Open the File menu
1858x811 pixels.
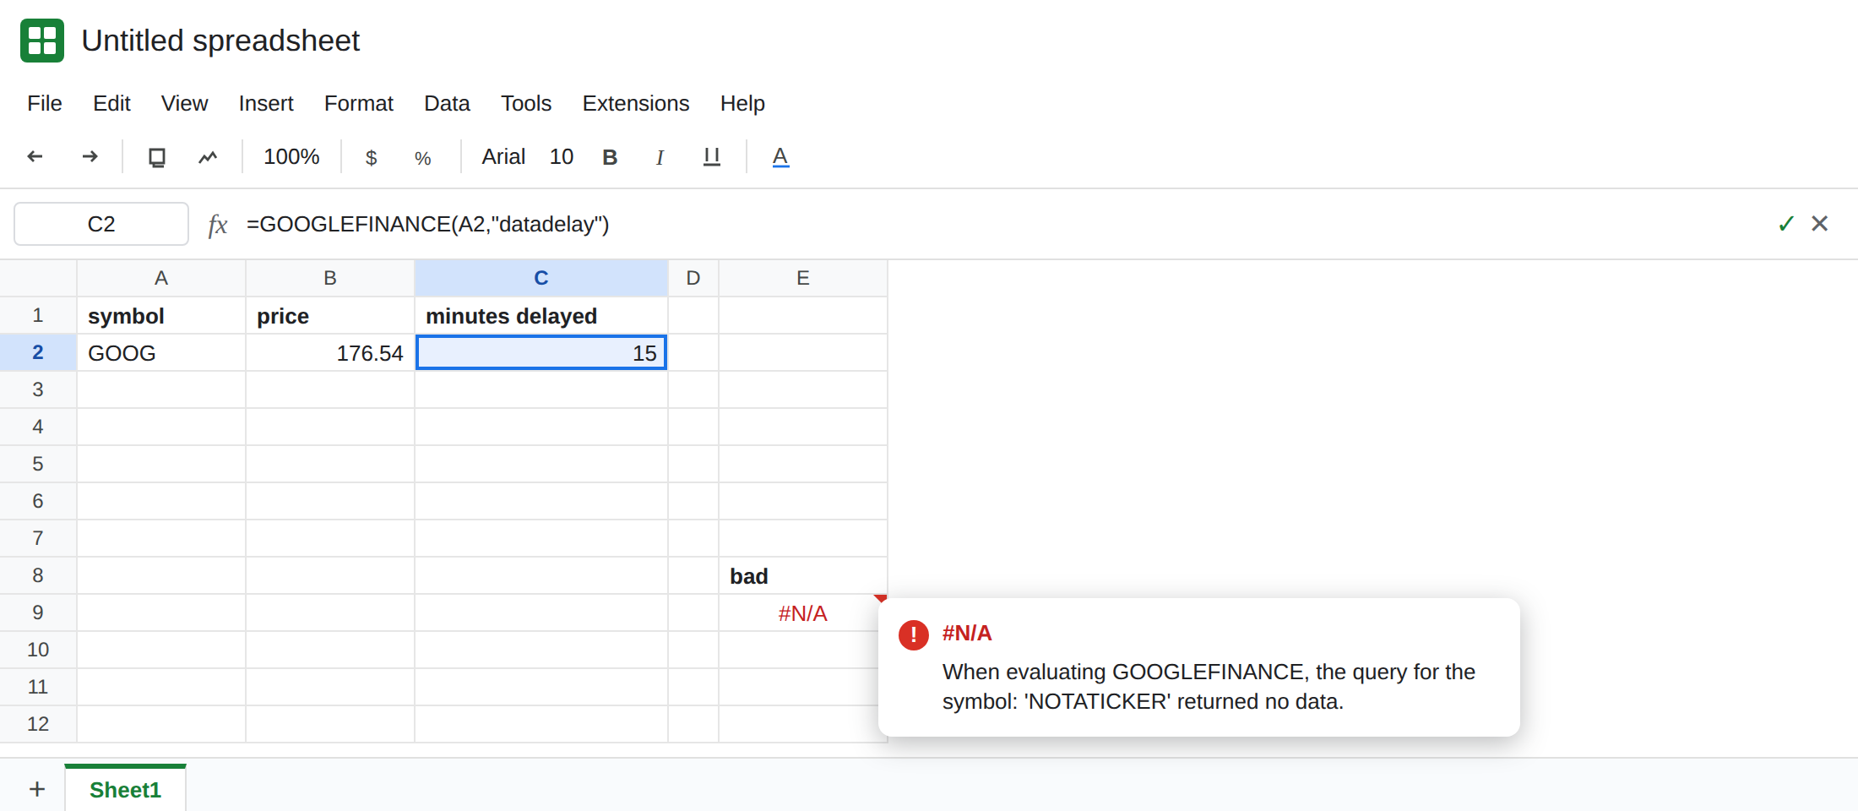(x=45, y=103)
